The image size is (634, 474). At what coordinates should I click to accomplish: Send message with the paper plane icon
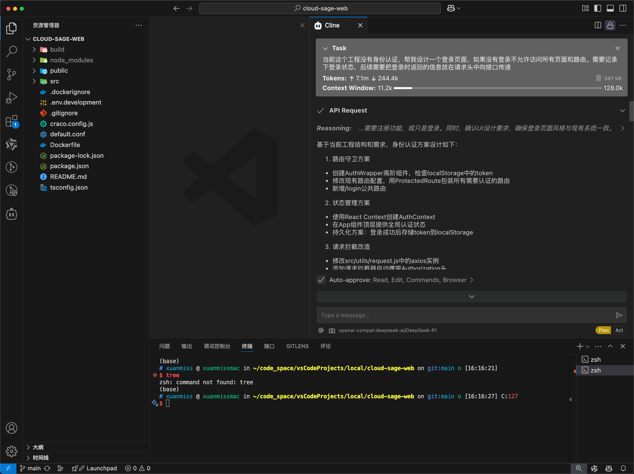coord(619,315)
